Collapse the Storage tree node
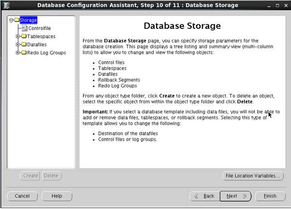 click(x=11, y=20)
